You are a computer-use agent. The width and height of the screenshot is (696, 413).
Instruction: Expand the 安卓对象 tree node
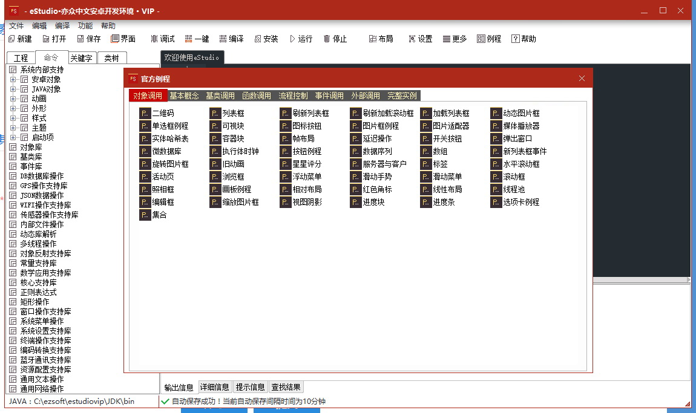click(13, 79)
